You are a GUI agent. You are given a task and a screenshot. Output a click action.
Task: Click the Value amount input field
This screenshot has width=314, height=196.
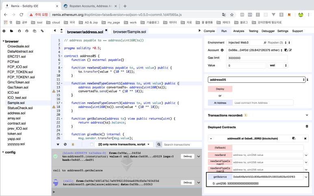click(x=246, y=65)
